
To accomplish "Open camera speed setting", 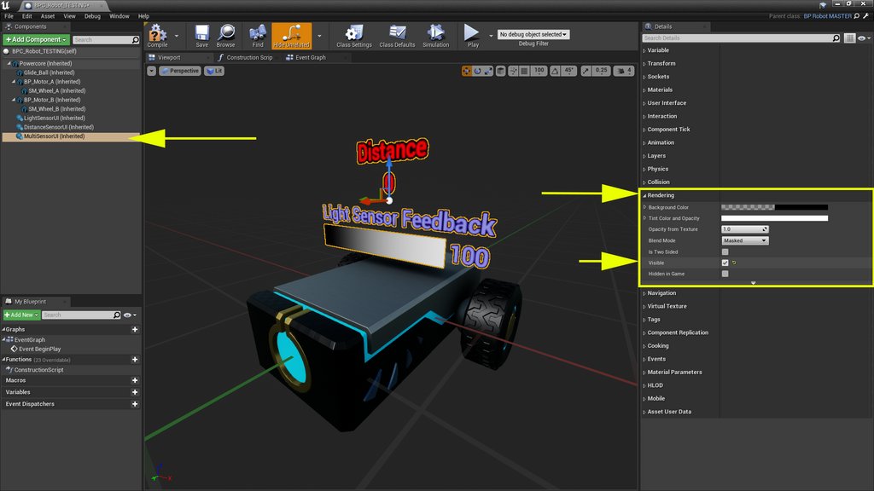I will (x=624, y=71).
